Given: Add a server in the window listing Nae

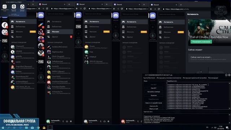Looking at the screenshot, I should 78,34.
